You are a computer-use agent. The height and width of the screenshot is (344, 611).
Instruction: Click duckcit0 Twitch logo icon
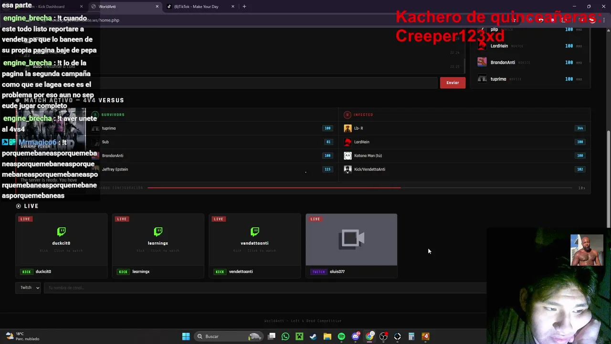tap(61, 232)
